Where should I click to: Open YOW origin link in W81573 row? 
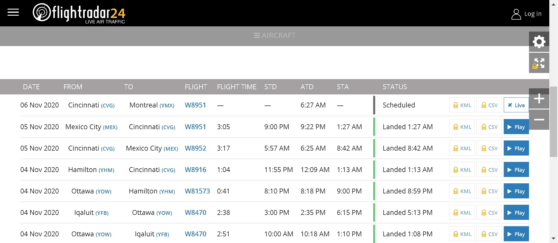click(104, 192)
